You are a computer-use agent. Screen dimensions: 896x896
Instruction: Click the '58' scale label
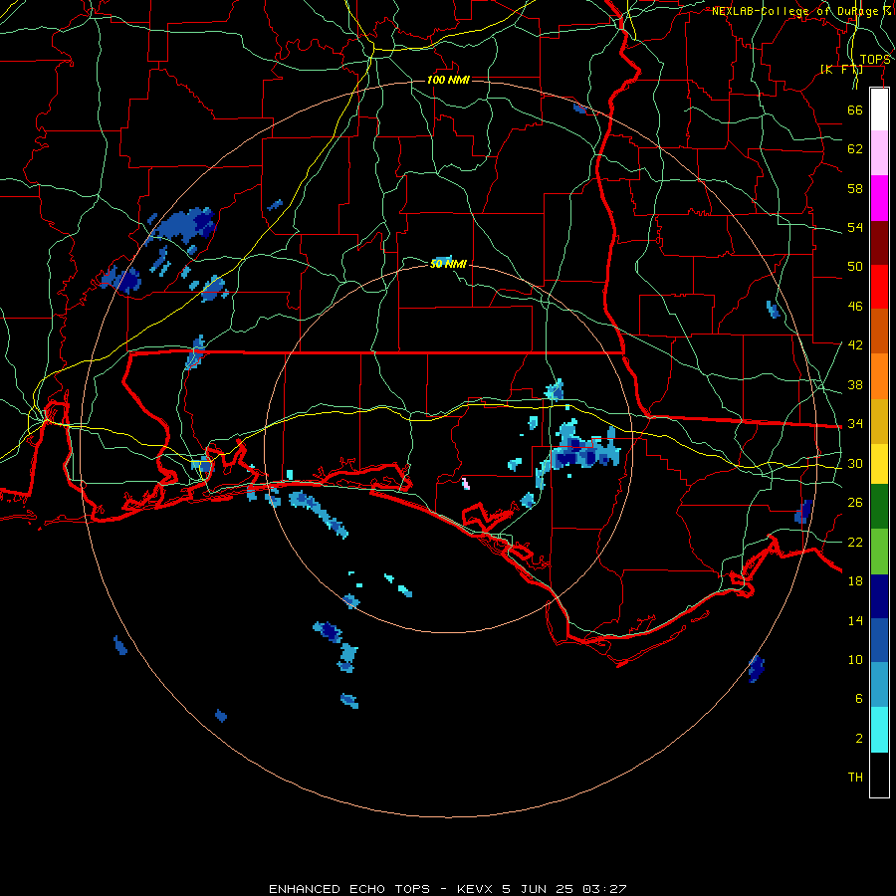855,188
